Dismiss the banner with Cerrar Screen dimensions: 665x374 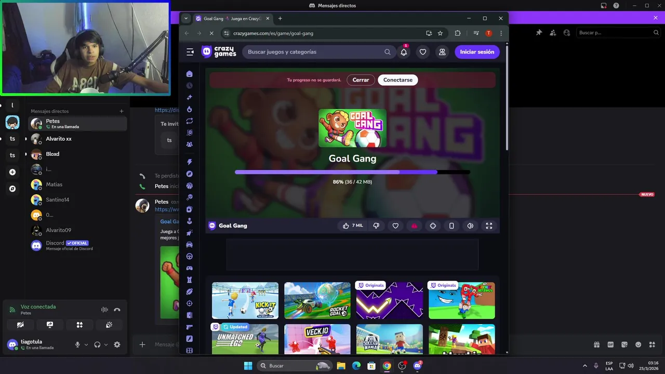[361, 80]
